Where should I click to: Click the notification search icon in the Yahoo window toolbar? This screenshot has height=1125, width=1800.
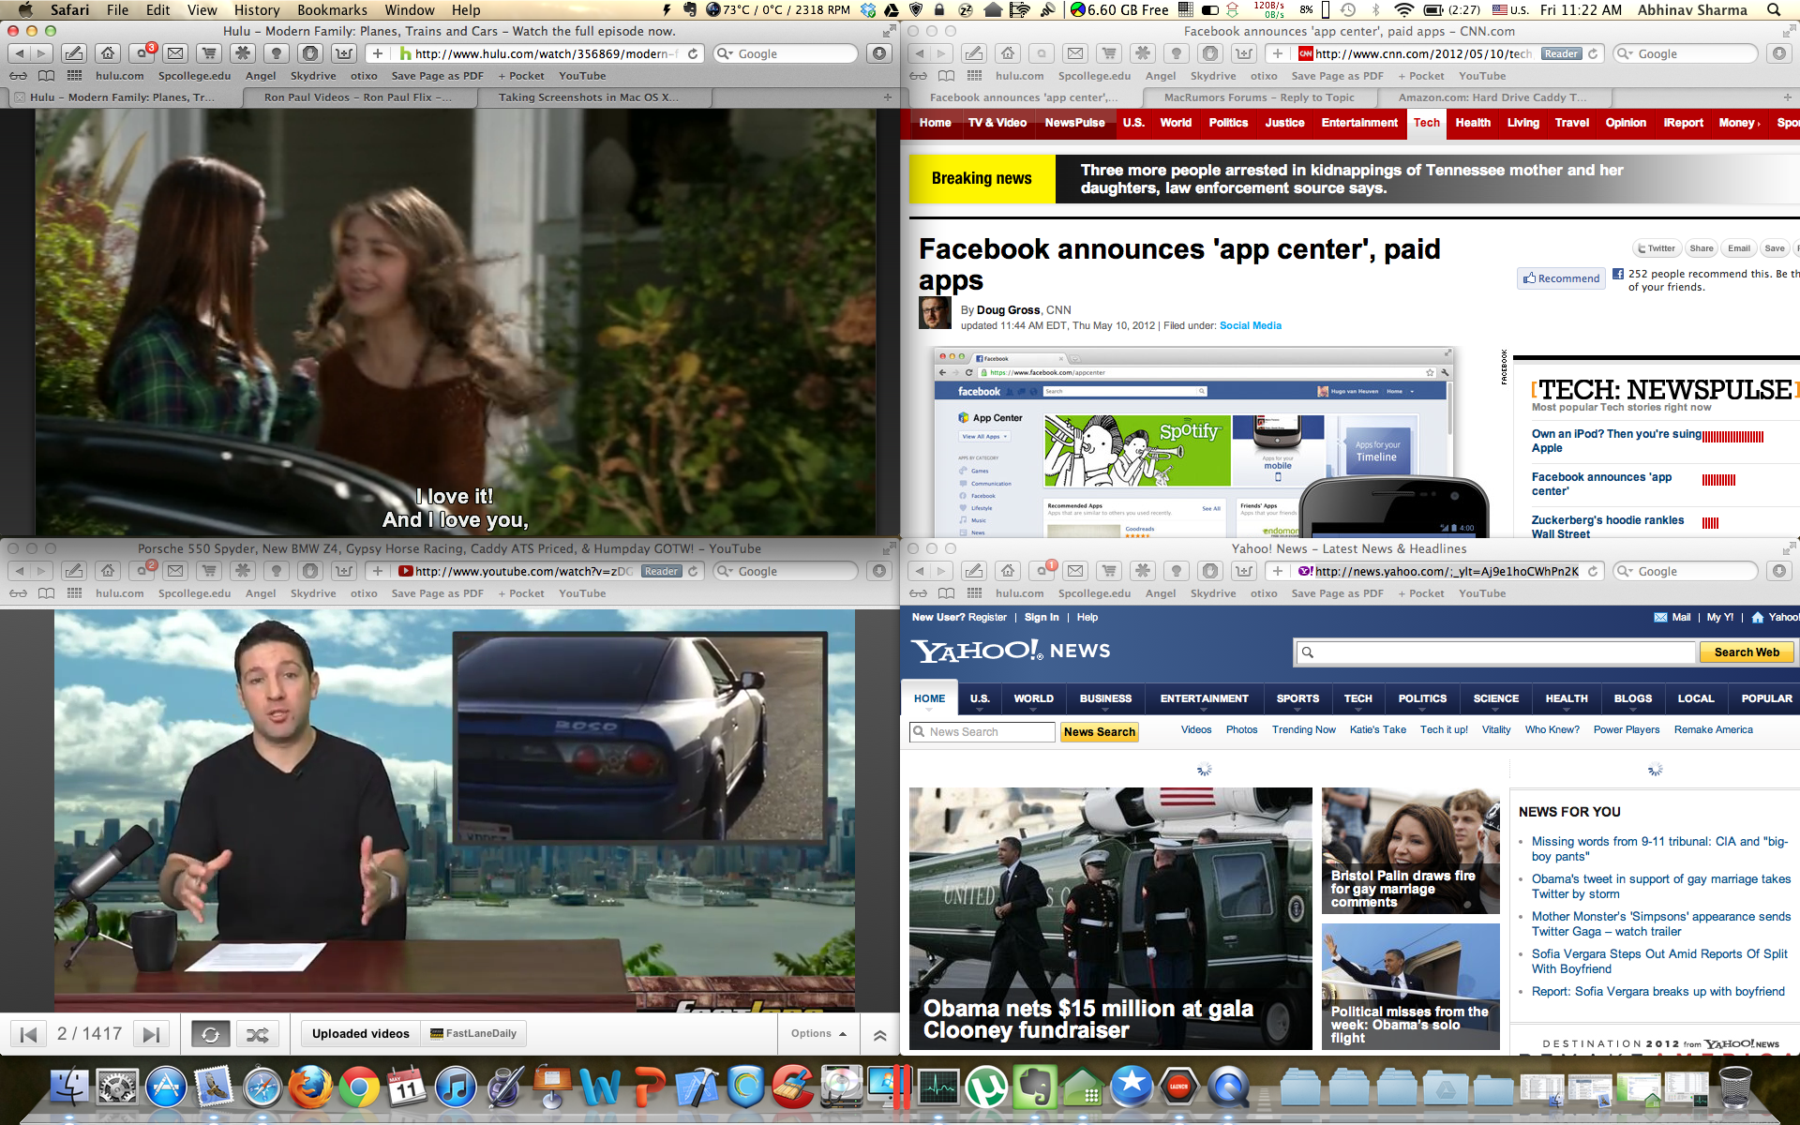1042,571
